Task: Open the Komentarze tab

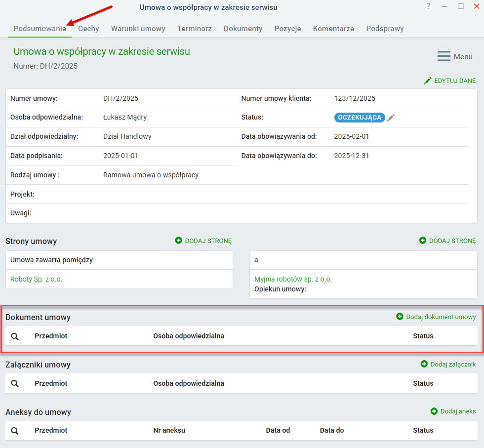Action: point(333,29)
